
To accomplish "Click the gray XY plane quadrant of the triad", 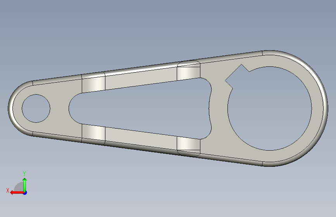I will point(19,187).
